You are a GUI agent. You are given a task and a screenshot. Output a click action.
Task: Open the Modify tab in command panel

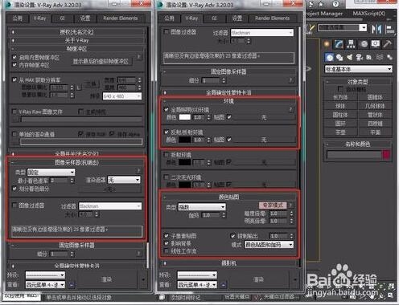pyautogui.click(x=339, y=44)
